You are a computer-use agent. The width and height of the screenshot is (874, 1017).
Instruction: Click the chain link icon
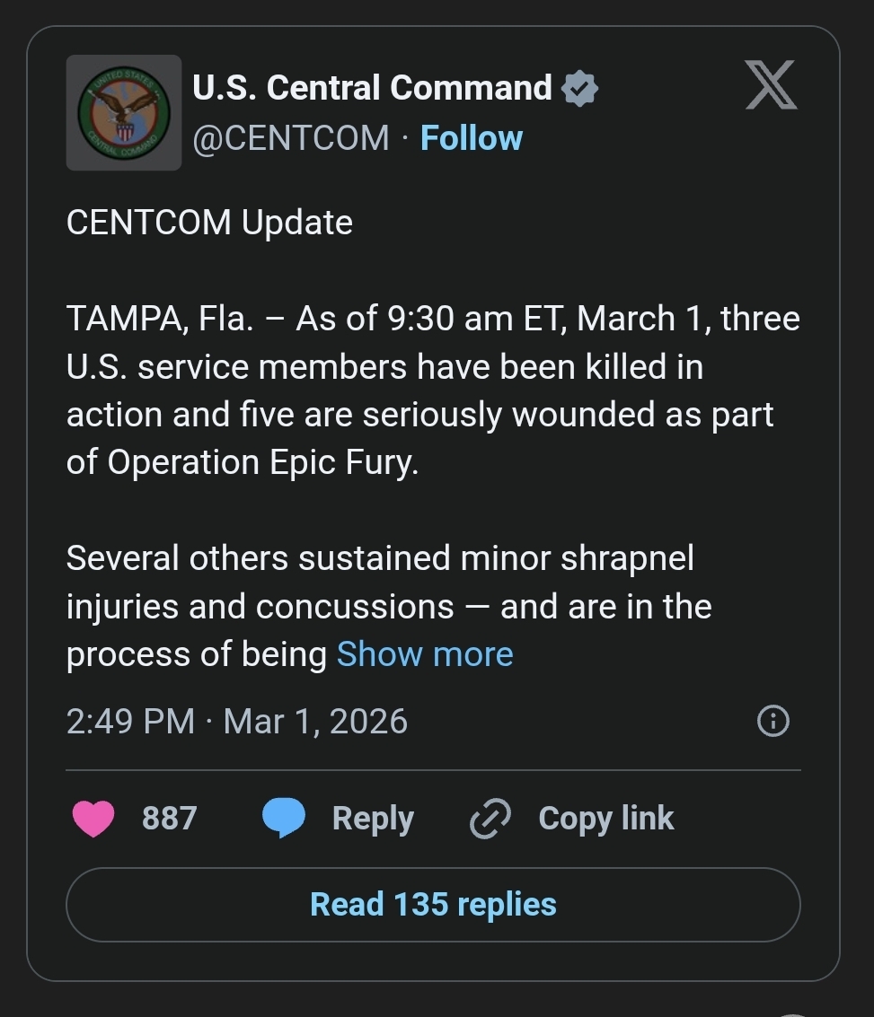(490, 819)
